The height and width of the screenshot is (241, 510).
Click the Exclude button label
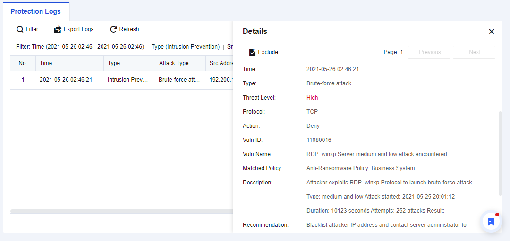268,52
